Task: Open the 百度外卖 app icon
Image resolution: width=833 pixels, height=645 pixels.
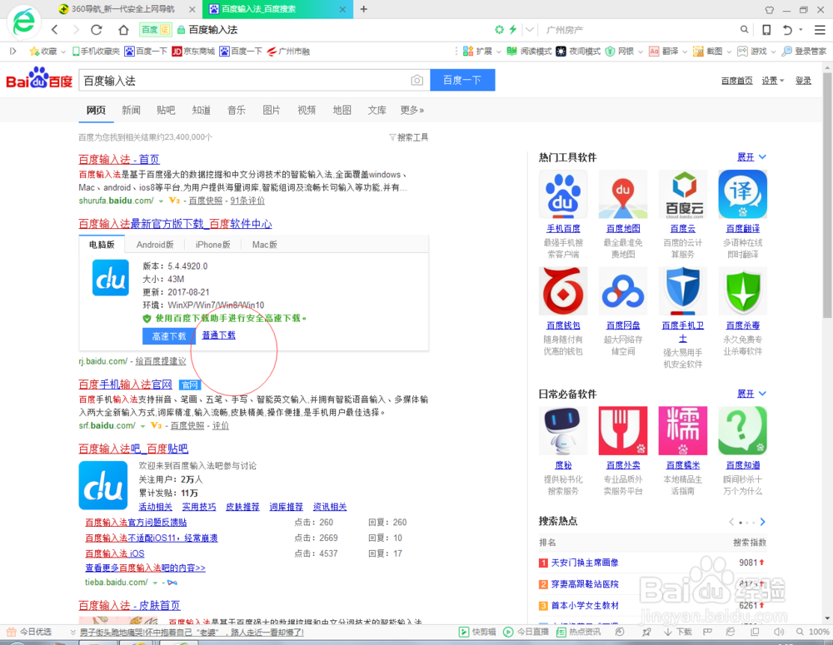Action: (x=622, y=430)
